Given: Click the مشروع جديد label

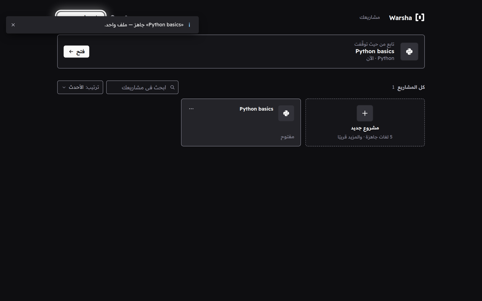Looking at the screenshot, I should [365, 128].
